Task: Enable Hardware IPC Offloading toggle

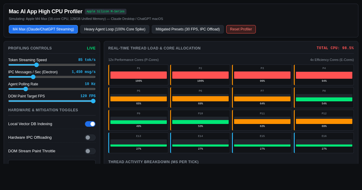Action: pos(90,138)
